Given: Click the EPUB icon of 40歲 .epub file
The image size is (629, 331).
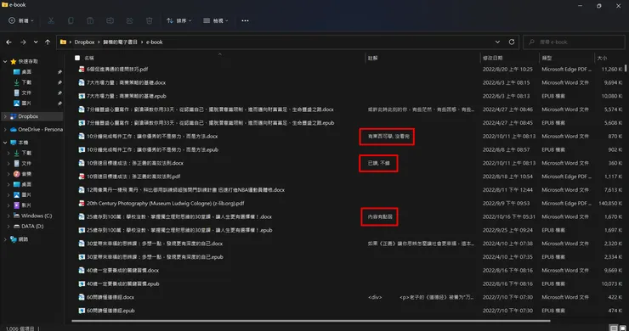Looking at the screenshot, I should (82, 283).
